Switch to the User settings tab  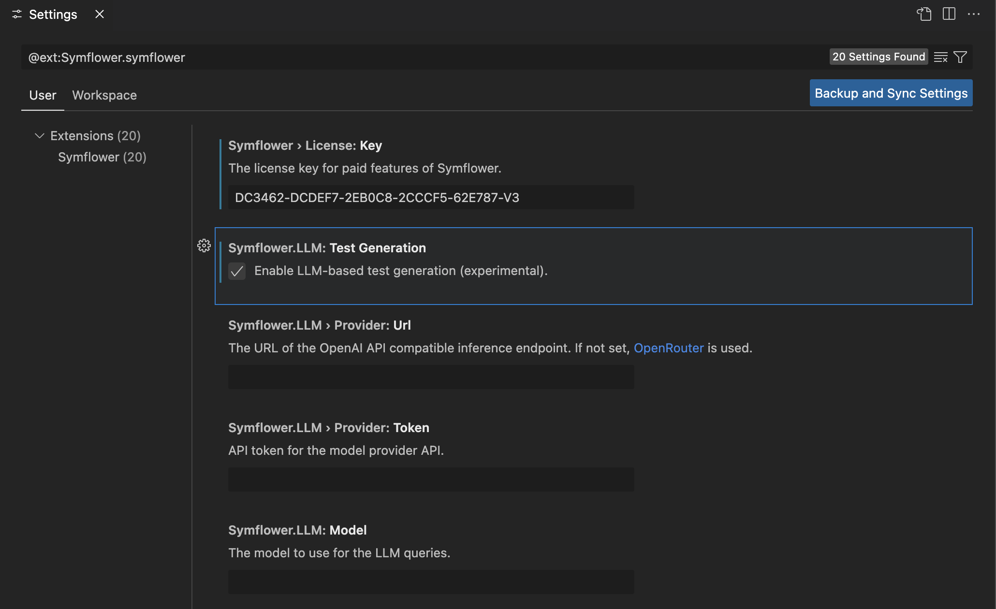(43, 95)
